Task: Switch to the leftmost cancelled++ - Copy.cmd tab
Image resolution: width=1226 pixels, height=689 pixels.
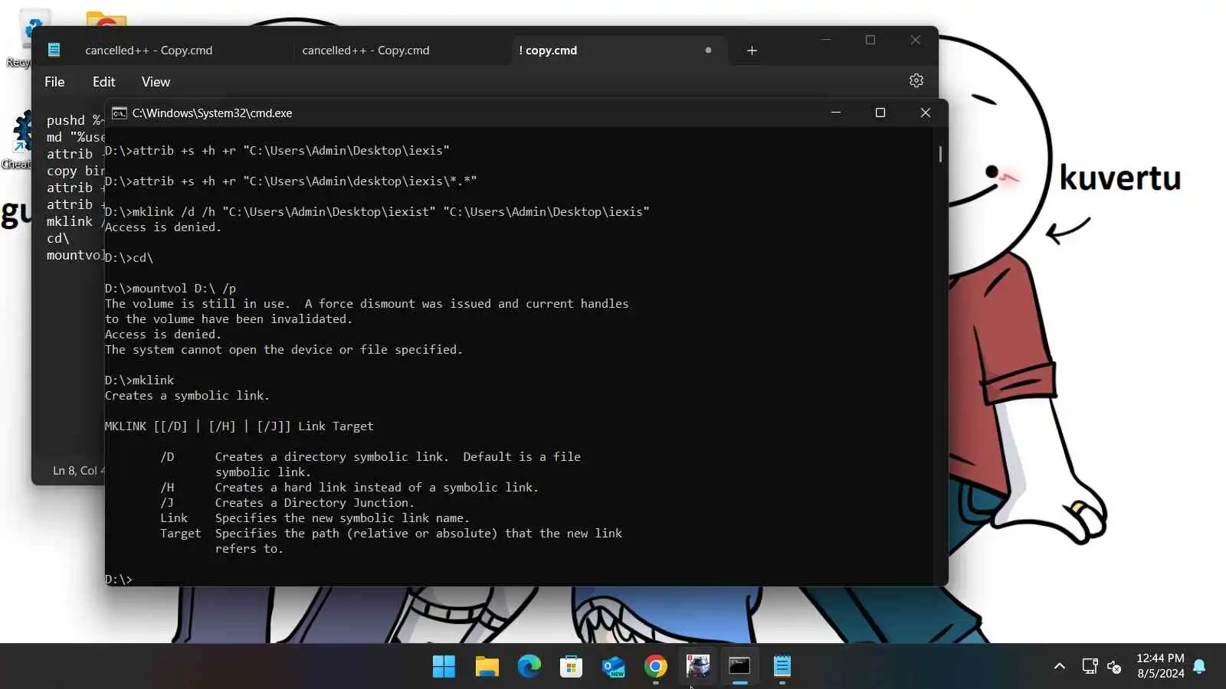Action: pos(149,51)
